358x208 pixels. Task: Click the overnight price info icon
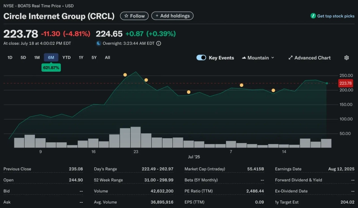click(158, 43)
